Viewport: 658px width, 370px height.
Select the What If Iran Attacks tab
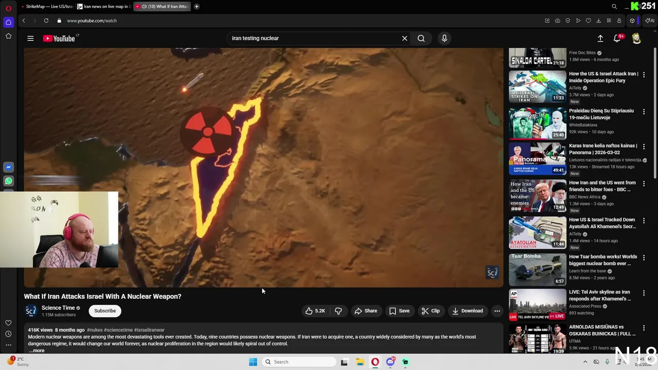click(162, 7)
